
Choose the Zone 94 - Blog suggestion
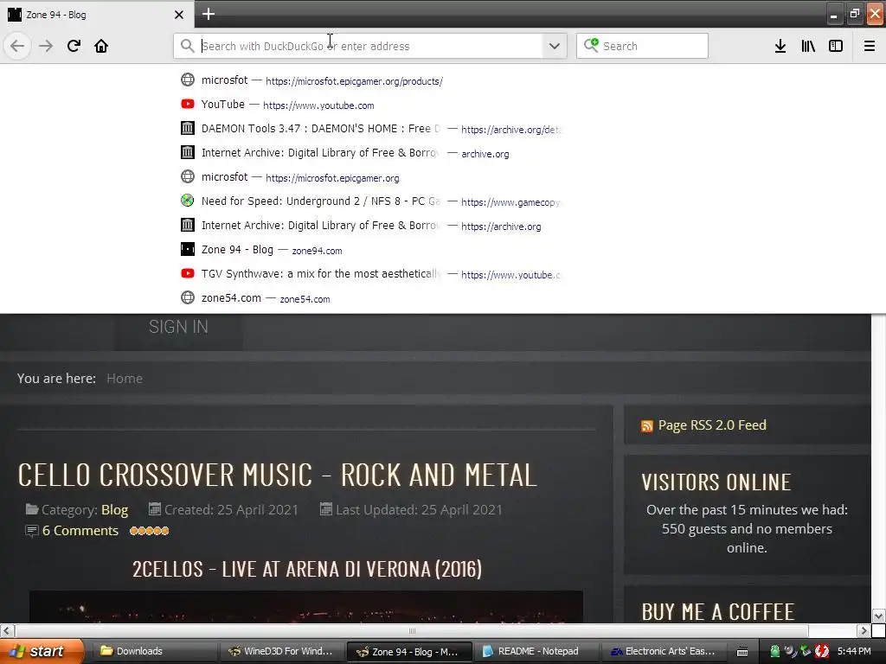click(x=370, y=250)
